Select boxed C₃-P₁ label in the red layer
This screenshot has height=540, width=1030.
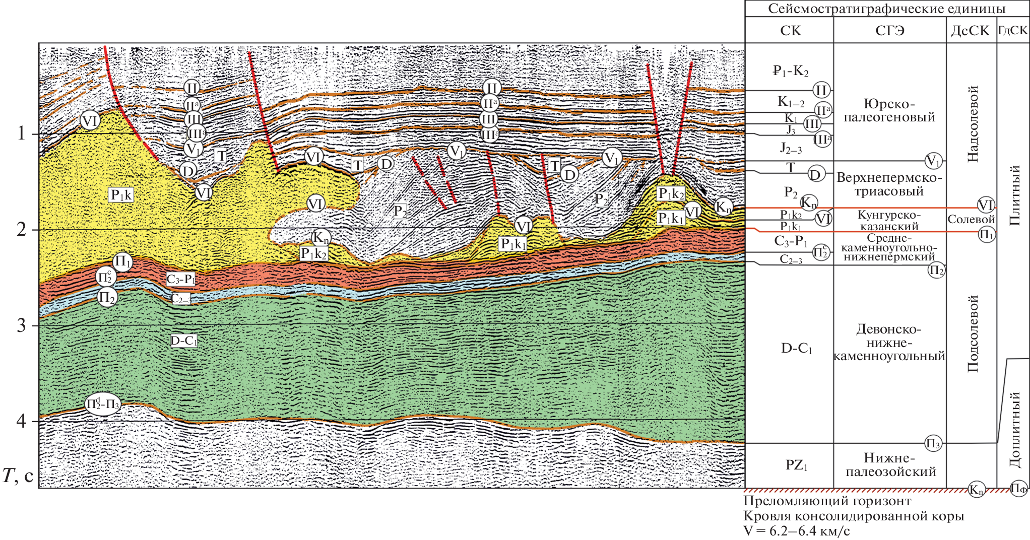pos(181,279)
